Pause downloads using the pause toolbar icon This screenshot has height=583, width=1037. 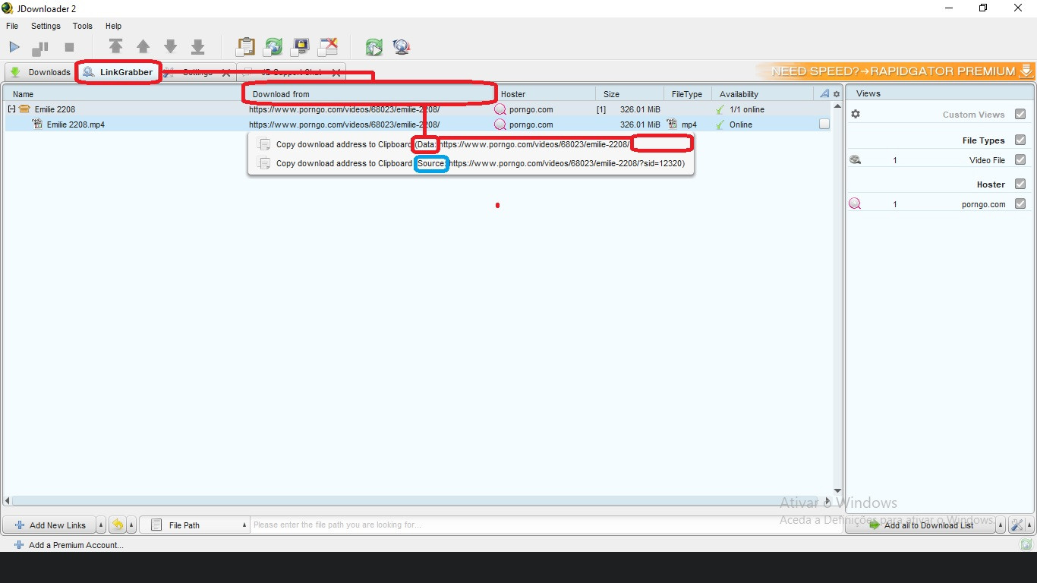40,48
